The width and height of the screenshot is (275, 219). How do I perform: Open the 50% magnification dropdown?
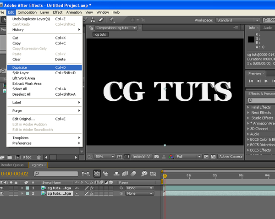click(x=104, y=157)
